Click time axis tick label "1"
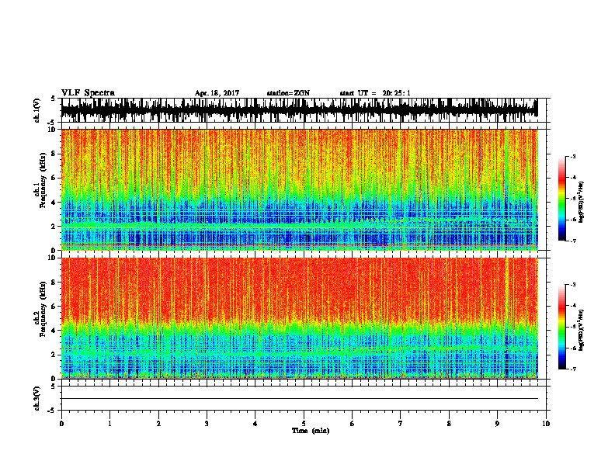The width and height of the screenshot is (615, 475). [109, 423]
